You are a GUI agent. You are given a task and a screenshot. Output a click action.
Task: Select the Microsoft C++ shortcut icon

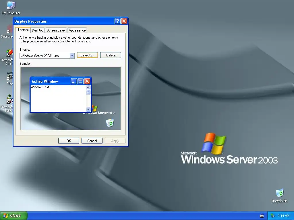[x=7, y=57]
